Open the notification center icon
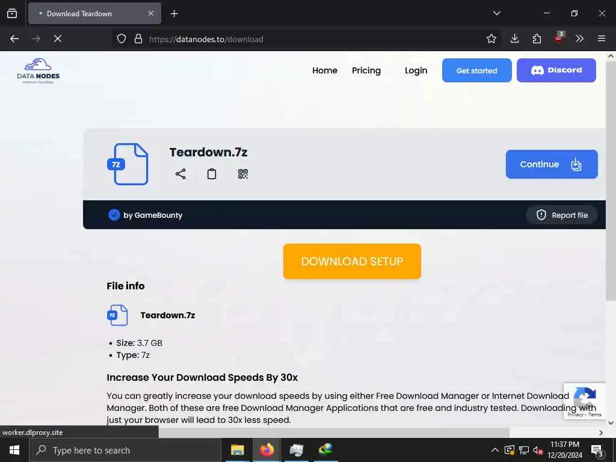 tap(597, 451)
